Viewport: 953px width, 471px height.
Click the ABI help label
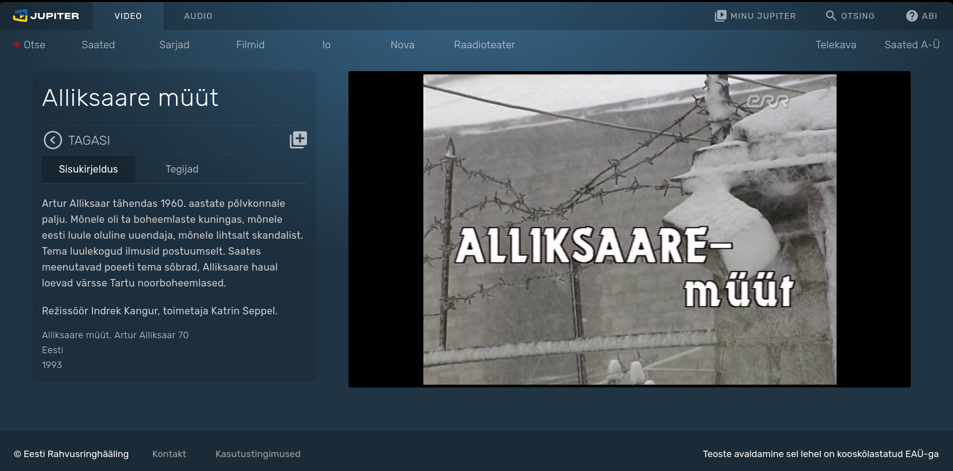[x=930, y=16]
